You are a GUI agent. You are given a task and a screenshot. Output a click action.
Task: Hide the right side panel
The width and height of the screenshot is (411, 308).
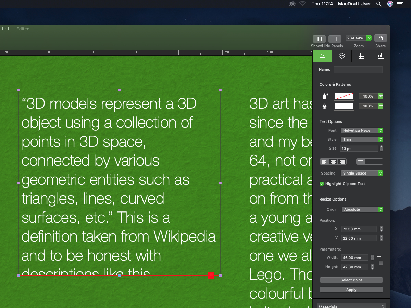click(x=335, y=39)
